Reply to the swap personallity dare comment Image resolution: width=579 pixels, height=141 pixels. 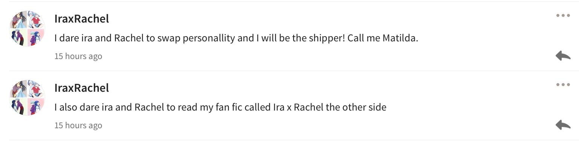click(x=563, y=56)
